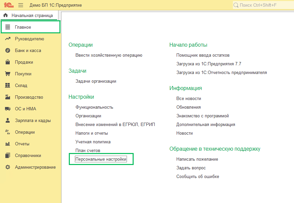Open the Администрирование section

[30, 167]
